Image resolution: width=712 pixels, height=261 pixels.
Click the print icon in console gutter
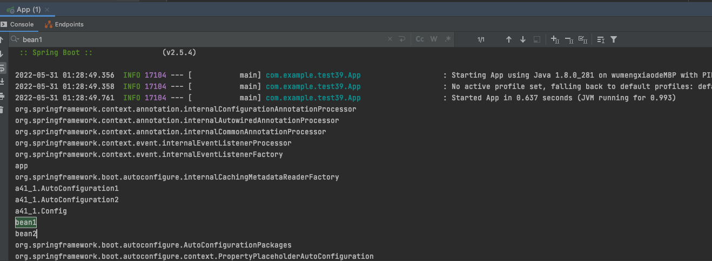coord(3,95)
